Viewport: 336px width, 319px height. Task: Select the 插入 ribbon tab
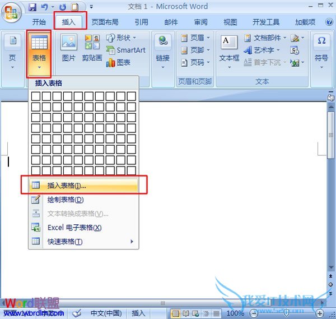tap(69, 22)
